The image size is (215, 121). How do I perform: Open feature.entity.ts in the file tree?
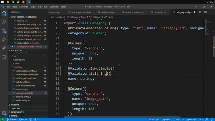[28, 97]
